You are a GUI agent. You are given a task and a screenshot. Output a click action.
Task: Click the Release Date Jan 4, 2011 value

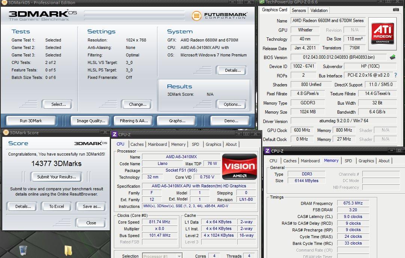[305, 48]
